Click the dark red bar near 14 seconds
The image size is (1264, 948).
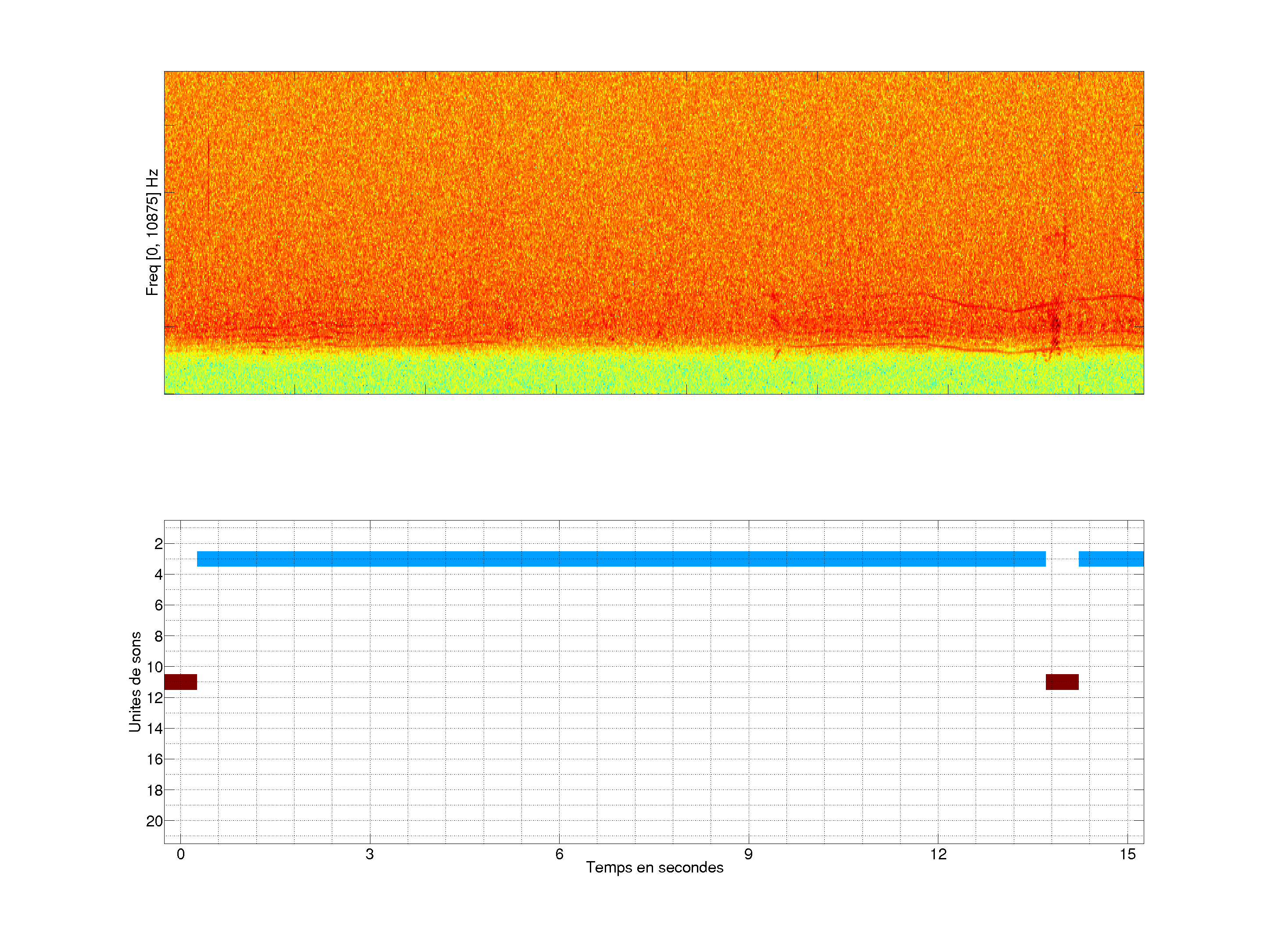[1062, 682]
